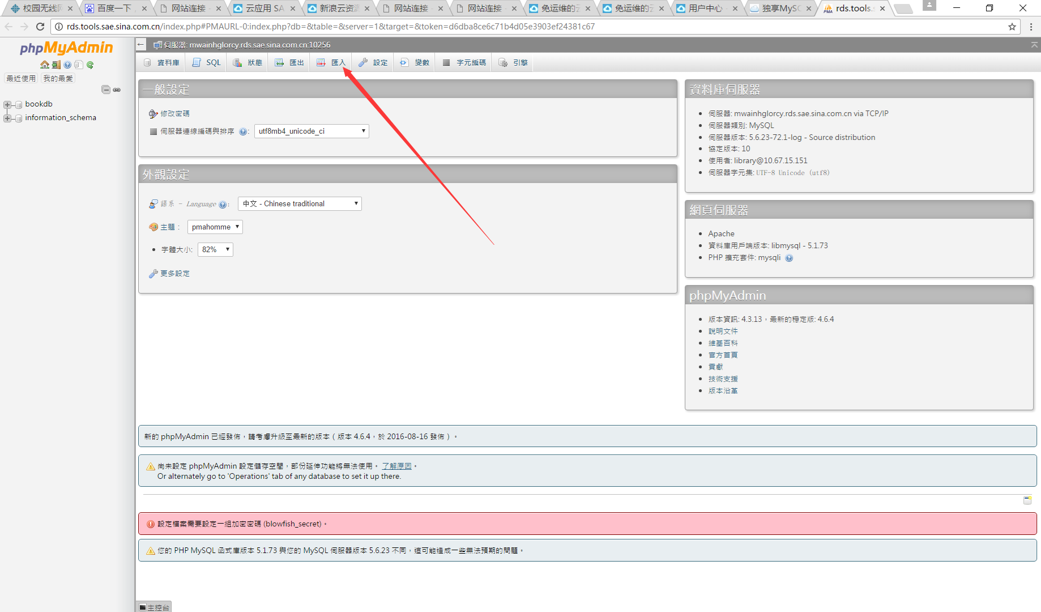Open the 維基百科 link
This screenshot has width=1041, height=612.
[x=723, y=343]
